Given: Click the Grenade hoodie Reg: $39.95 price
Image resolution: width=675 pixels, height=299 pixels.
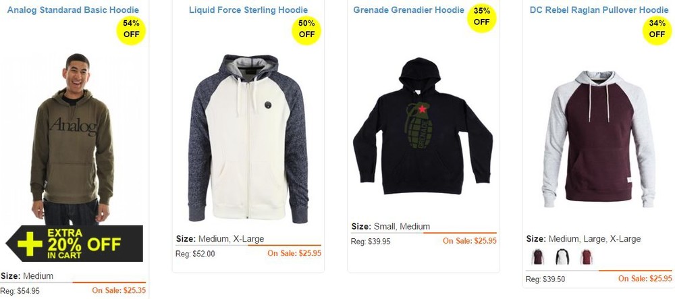Looking at the screenshot, I should click(x=371, y=242).
